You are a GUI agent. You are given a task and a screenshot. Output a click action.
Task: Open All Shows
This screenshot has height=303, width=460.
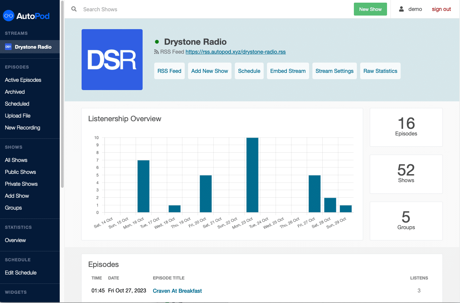click(16, 160)
